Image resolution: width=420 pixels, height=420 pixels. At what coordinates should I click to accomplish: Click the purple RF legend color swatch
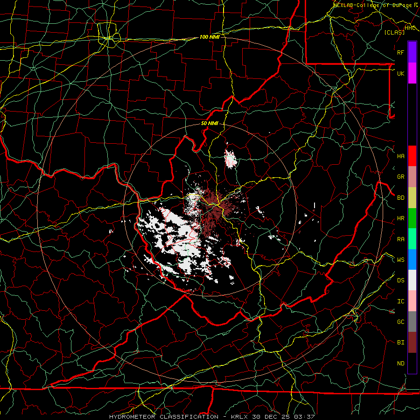[x=412, y=52]
